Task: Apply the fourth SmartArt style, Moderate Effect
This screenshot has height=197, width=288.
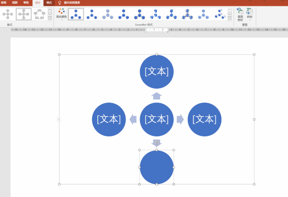Action: tap(123, 14)
